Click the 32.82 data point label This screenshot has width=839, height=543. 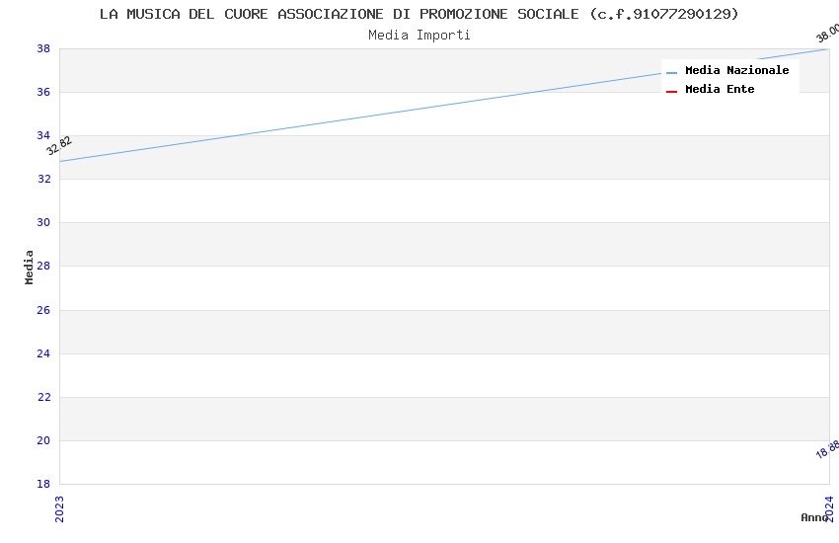click(x=59, y=146)
